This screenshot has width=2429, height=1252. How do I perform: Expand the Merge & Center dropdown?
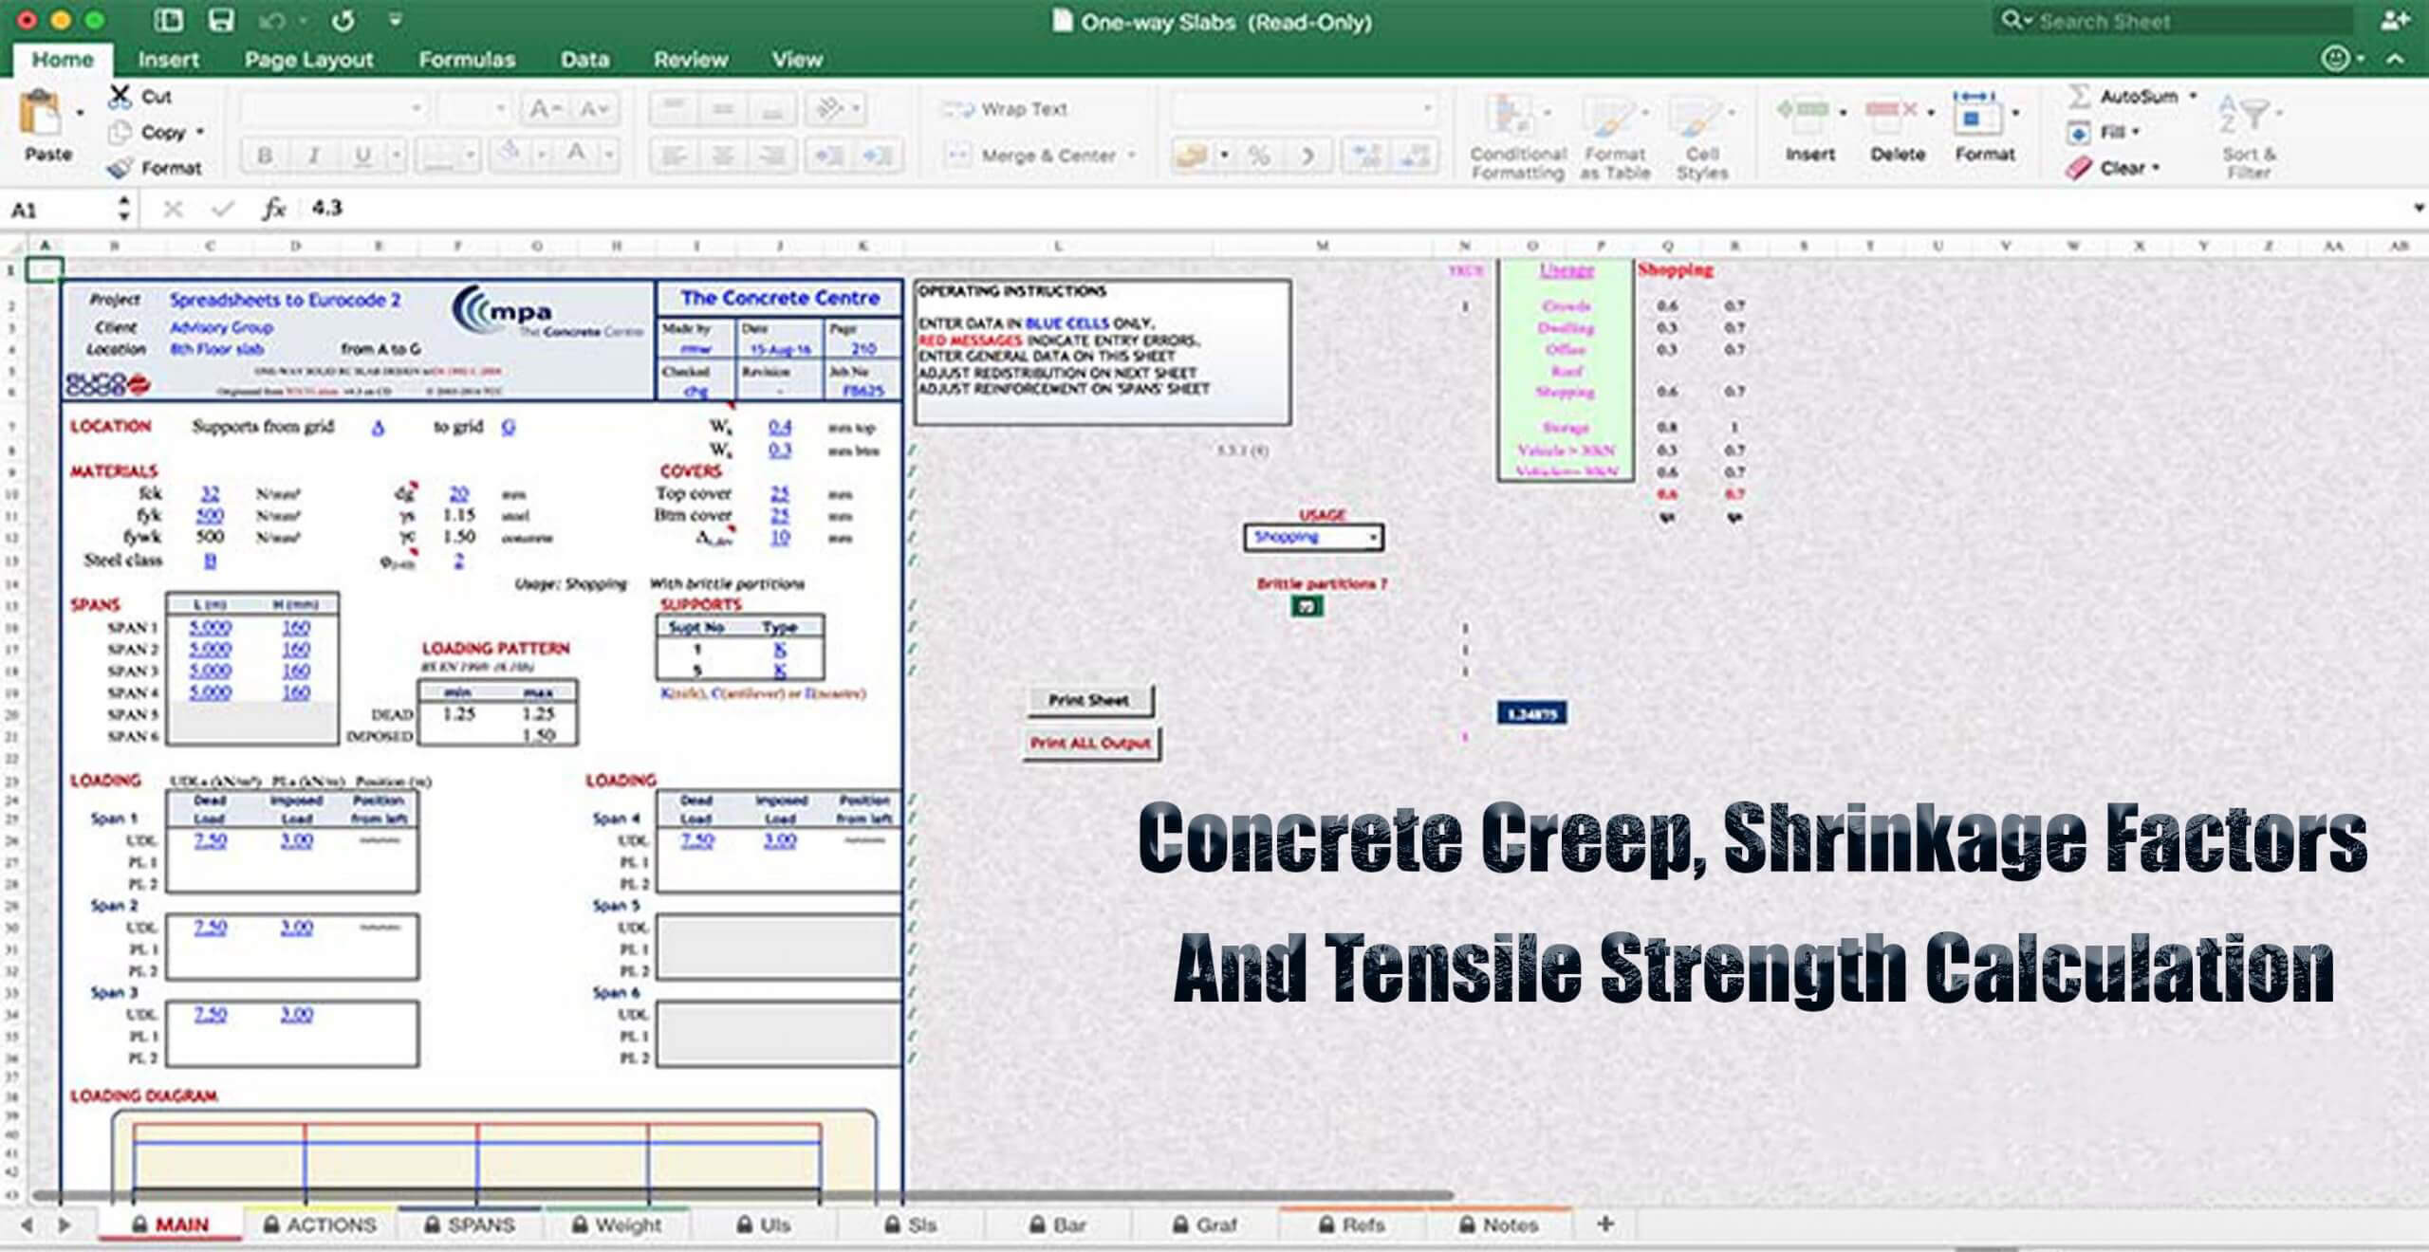click(1132, 155)
